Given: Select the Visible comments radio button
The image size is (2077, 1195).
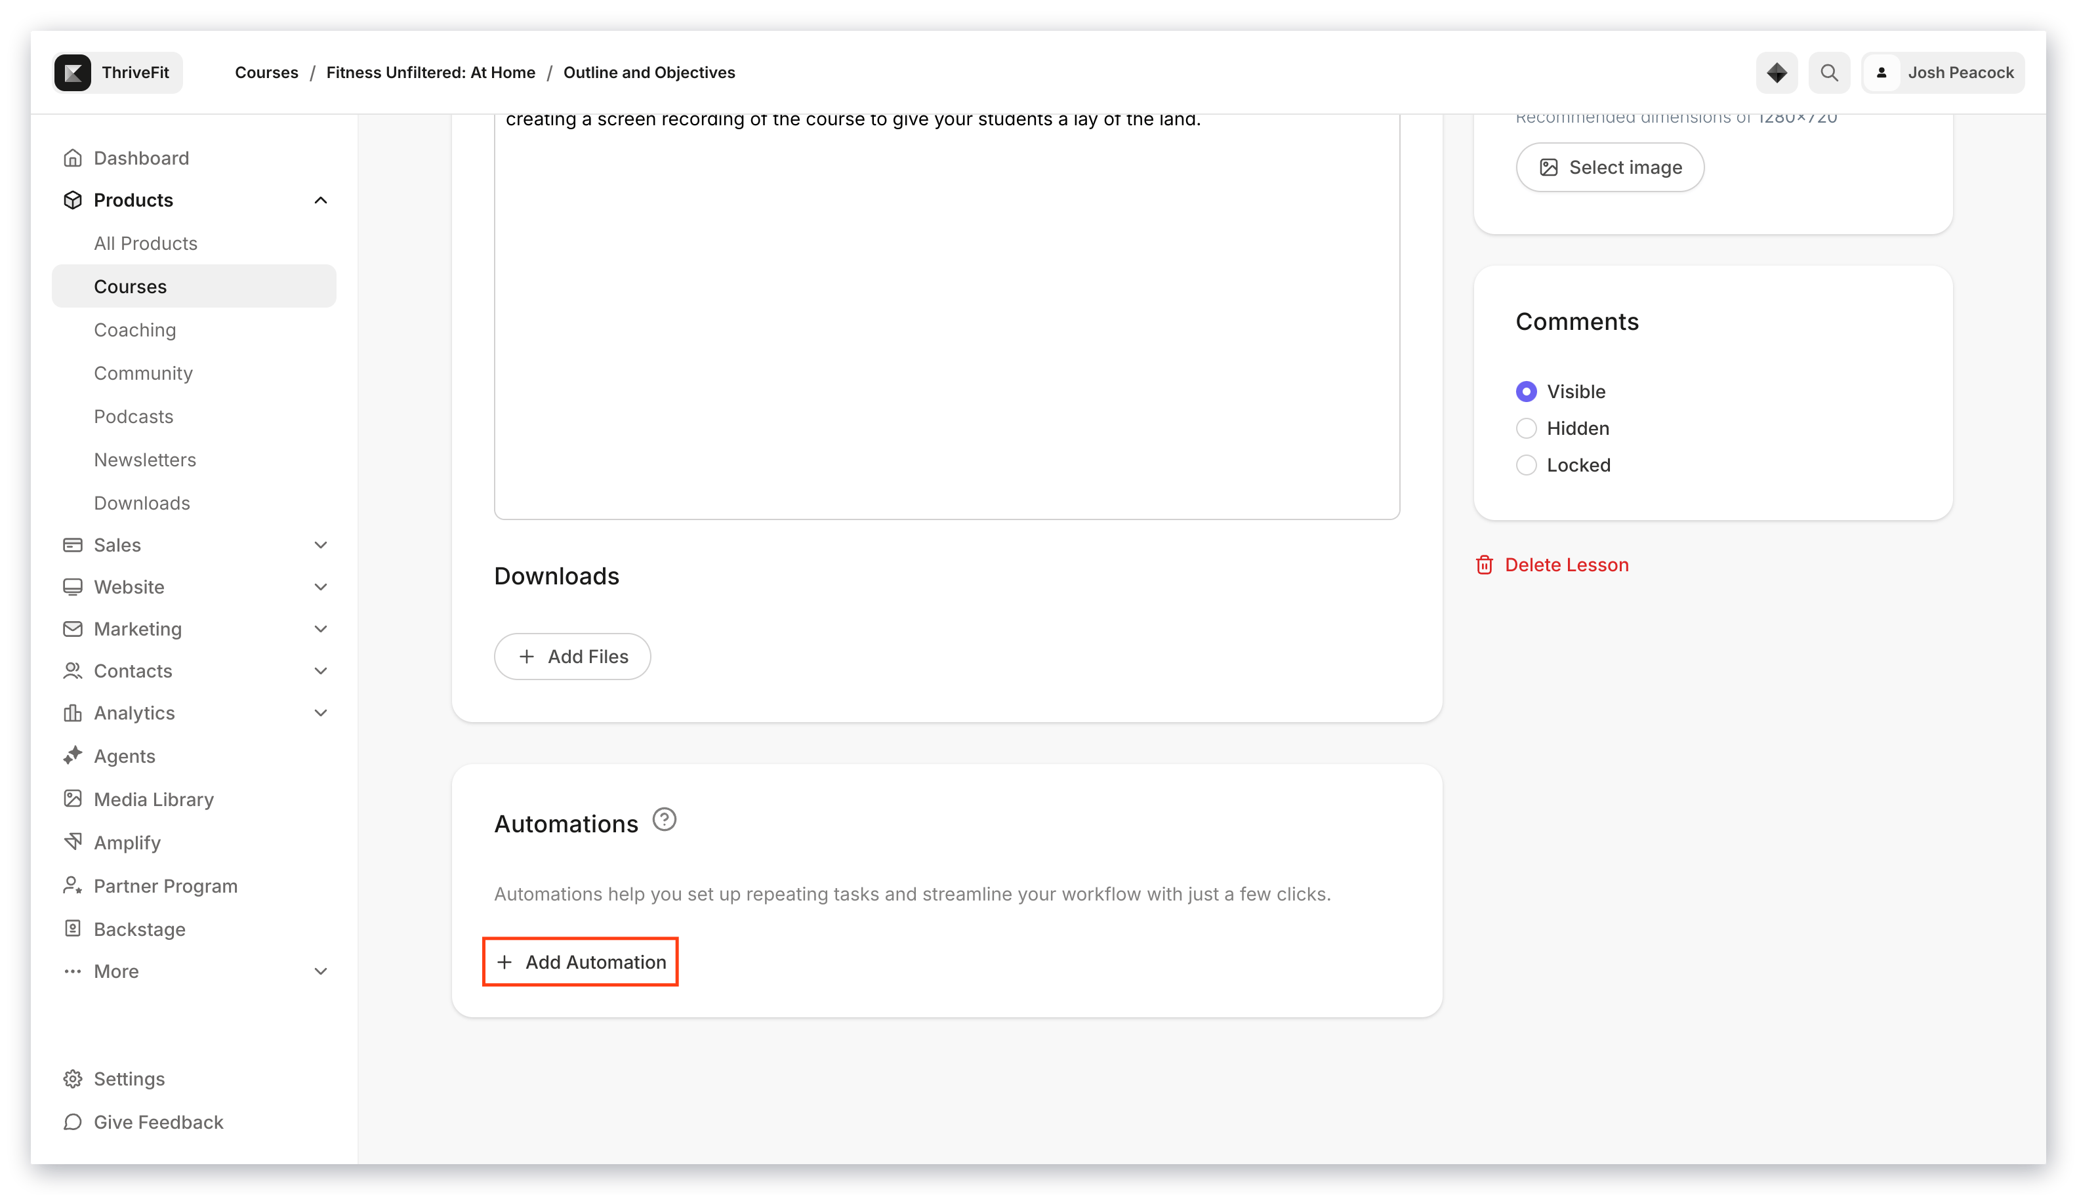Looking at the screenshot, I should 1526,392.
